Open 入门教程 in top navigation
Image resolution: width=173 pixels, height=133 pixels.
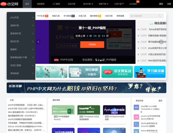[56, 4]
